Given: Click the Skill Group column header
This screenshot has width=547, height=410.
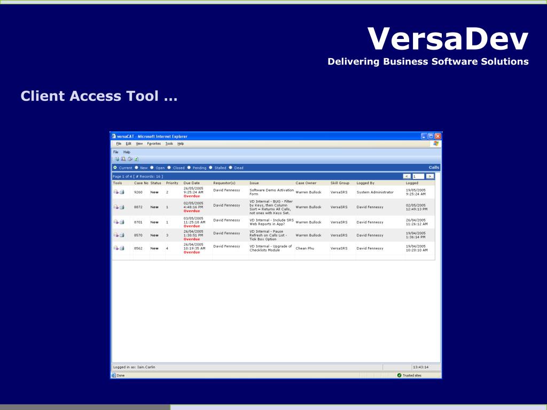Looking at the screenshot, I should click(x=340, y=183).
